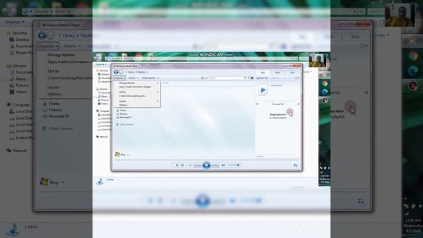Switch to Sync tab in sharp Media Player
The image size is (423, 238).
(x=292, y=73)
